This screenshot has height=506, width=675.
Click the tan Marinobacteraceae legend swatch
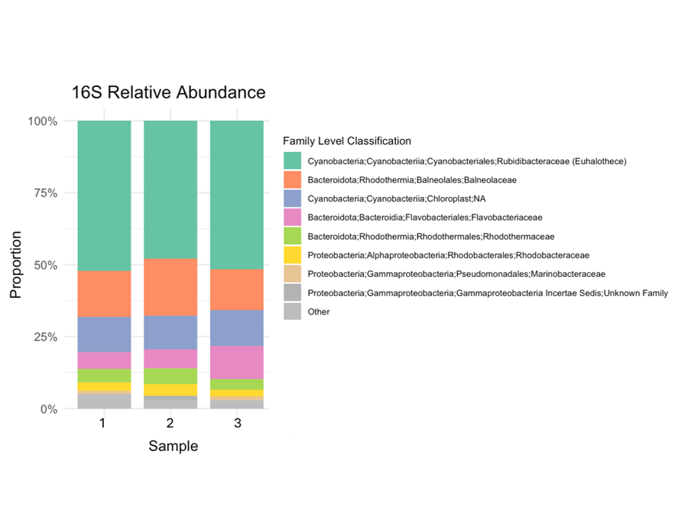point(293,274)
